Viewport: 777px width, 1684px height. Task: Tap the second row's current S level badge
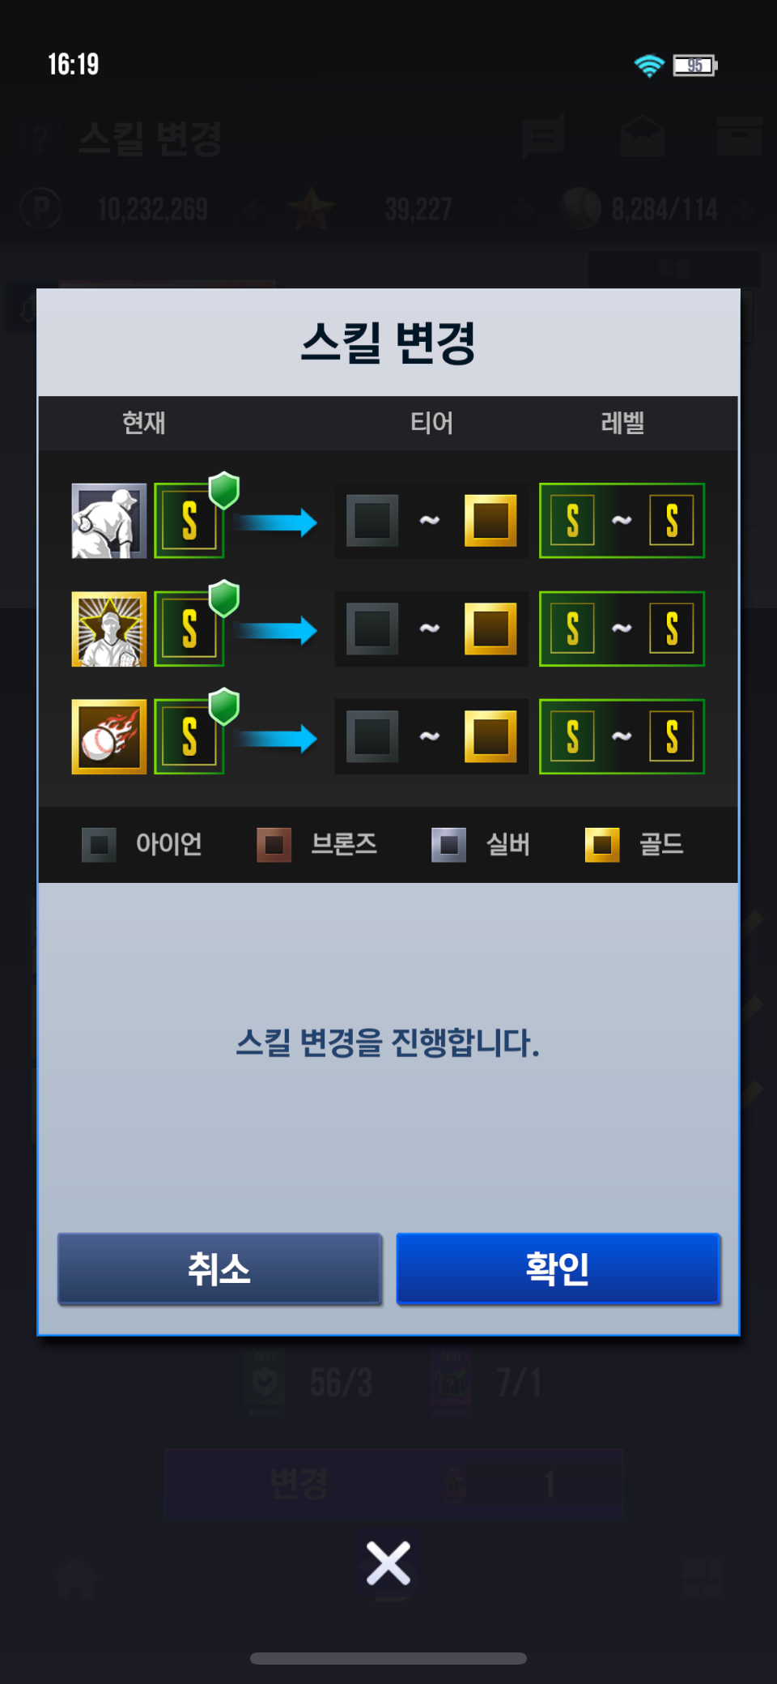tap(189, 629)
